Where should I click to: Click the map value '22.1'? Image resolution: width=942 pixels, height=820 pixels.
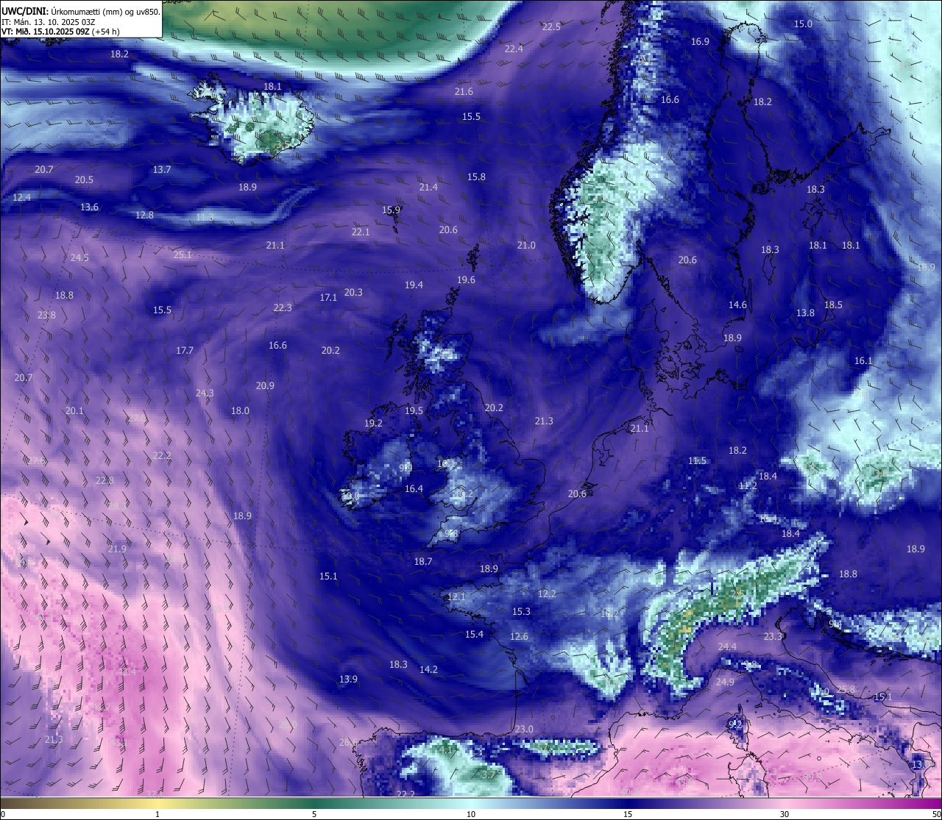click(361, 231)
